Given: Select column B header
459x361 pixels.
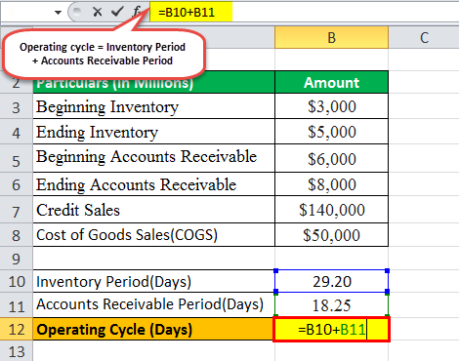Looking at the screenshot, I should pos(331,38).
